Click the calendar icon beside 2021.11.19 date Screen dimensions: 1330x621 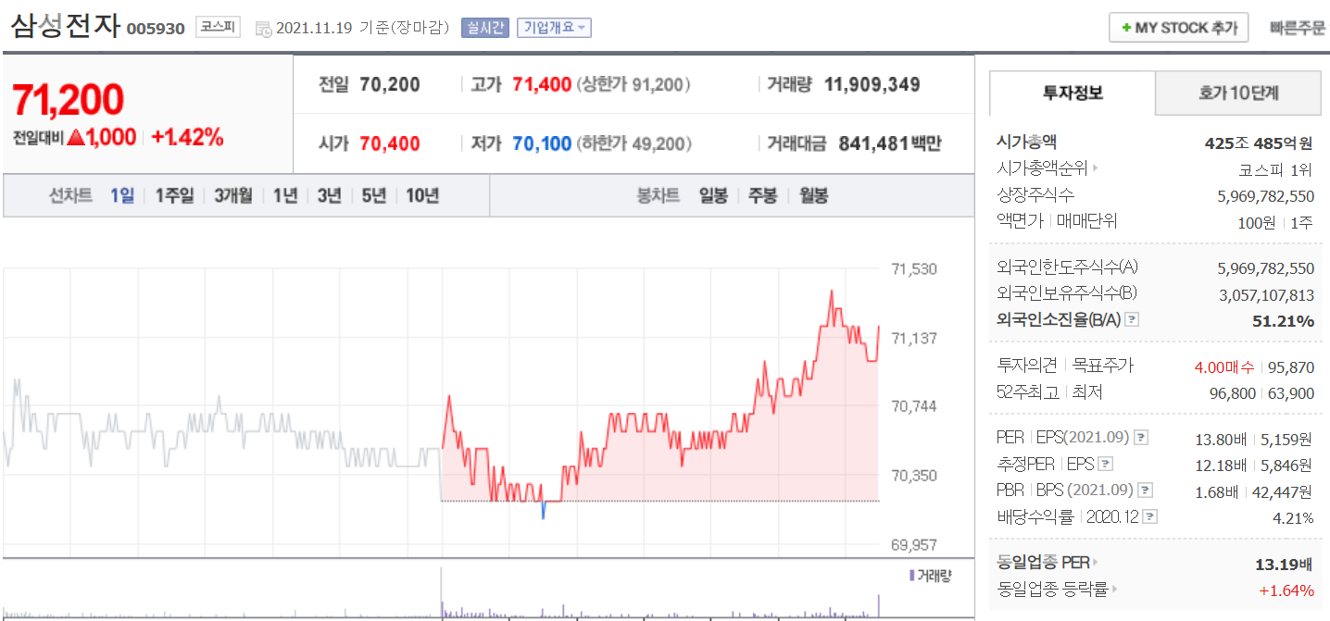click(x=263, y=29)
